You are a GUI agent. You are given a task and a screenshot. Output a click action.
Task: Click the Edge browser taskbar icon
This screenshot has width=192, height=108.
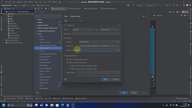pyautogui.click(x=62, y=105)
